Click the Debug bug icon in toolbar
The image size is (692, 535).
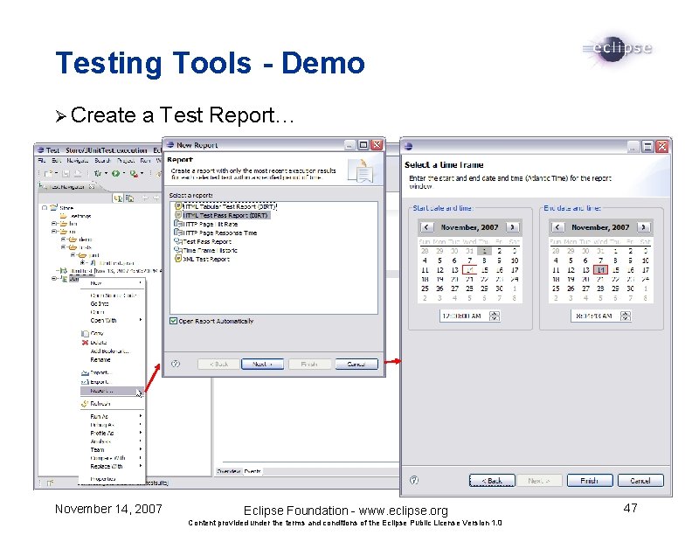click(x=98, y=173)
